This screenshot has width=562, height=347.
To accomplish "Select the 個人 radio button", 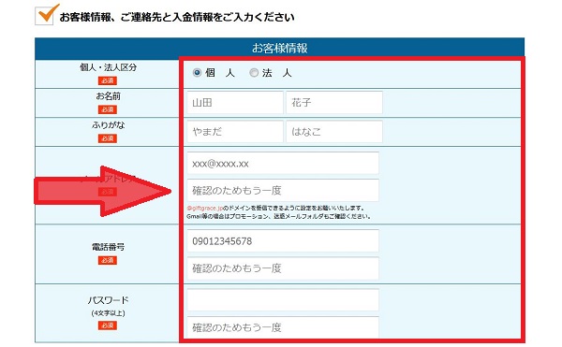I will [197, 73].
